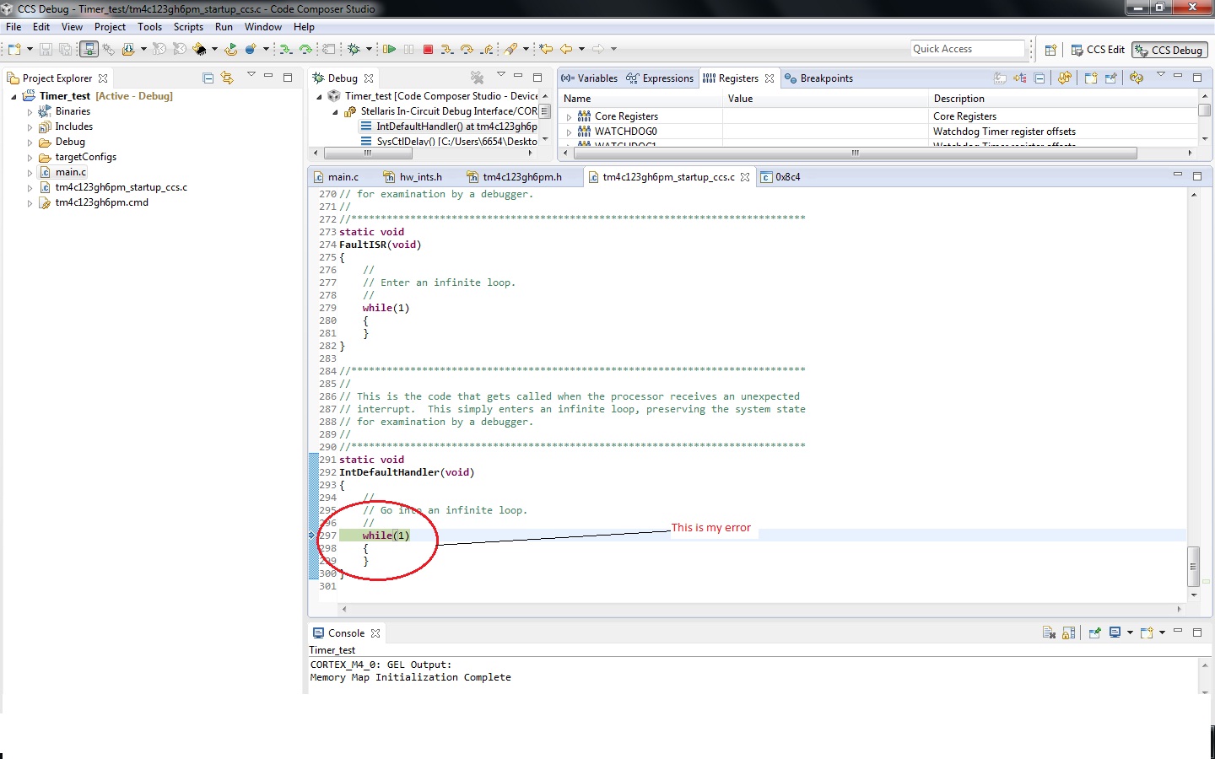Open the Run menu
The height and width of the screenshot is (759, 1215).
click(224, 27)
